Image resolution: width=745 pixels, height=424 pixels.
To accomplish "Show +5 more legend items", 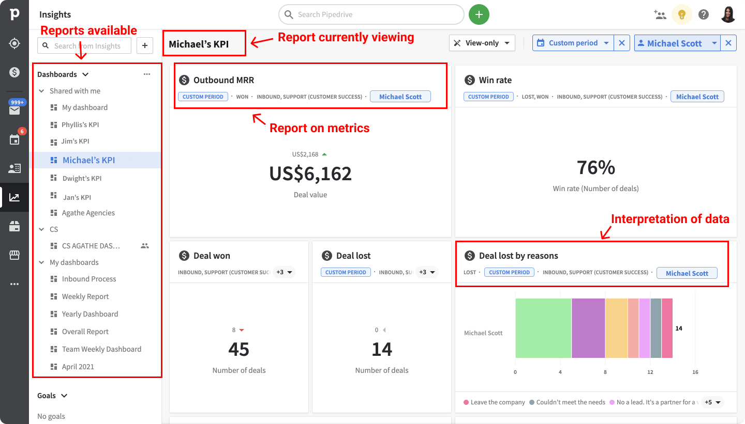I will tap(712, 402).
